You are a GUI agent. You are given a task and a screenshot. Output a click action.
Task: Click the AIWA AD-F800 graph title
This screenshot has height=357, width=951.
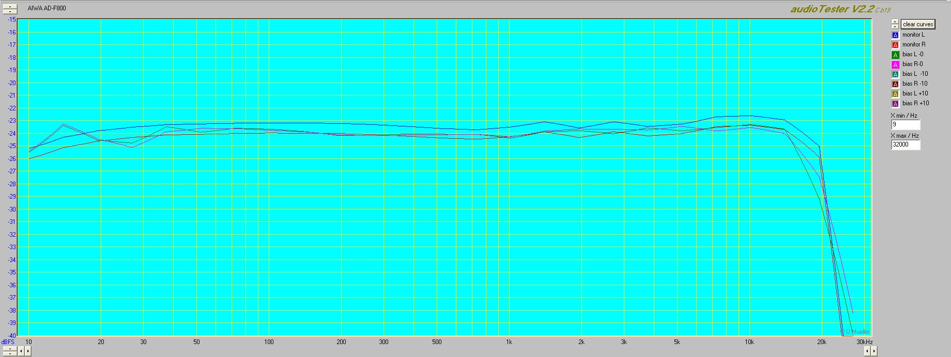click(x=47, y=9)
